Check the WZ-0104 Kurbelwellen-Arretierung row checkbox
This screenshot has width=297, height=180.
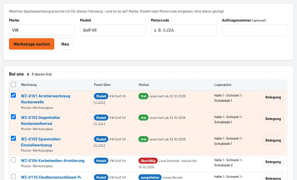(x=13, y=160)
